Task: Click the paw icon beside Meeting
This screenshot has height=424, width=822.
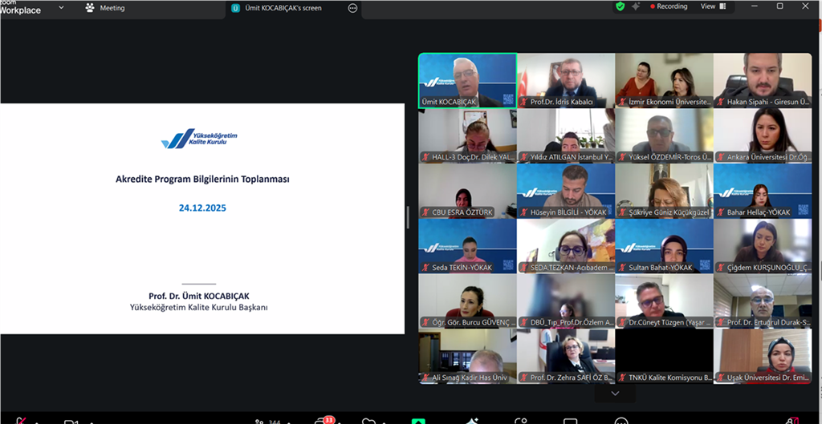Action: coord(90,8)
